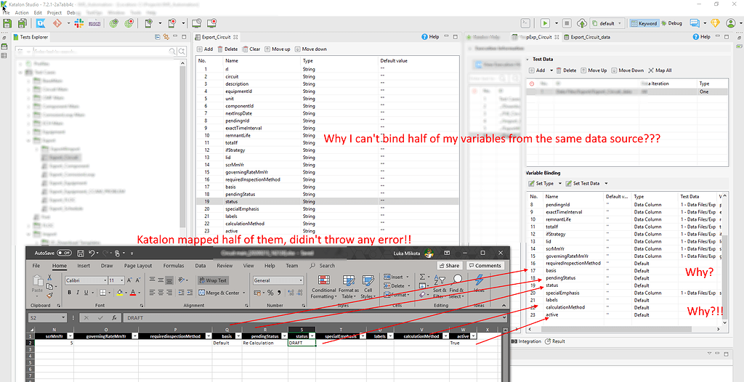
Task: Toggle Underline in Excel Font group
Action: 86,293
